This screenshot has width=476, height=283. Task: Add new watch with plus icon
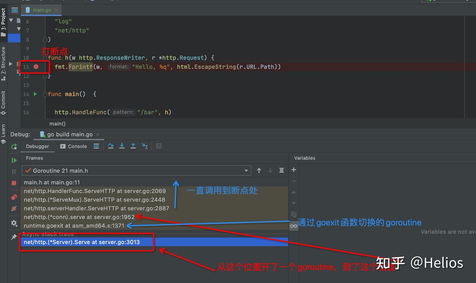pyautogui.click(x=294, y=170)
